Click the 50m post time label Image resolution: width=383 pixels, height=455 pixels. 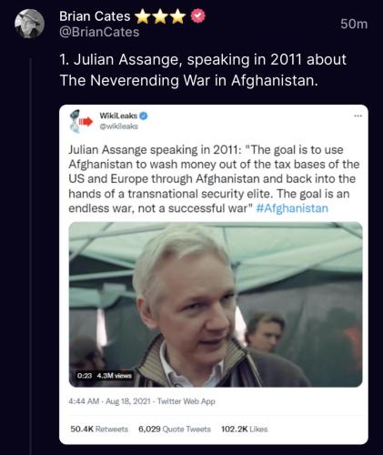(354, 24)
